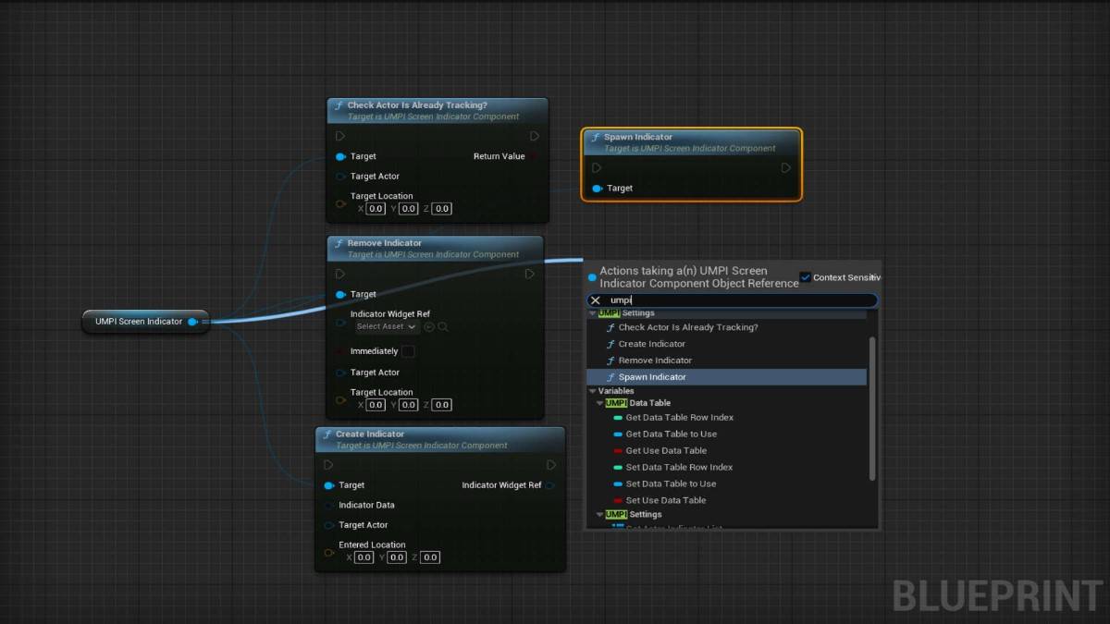Click Entered Location pin on Create Indicator node
The width and height of the screenshot is (1110, 624).
329,552
